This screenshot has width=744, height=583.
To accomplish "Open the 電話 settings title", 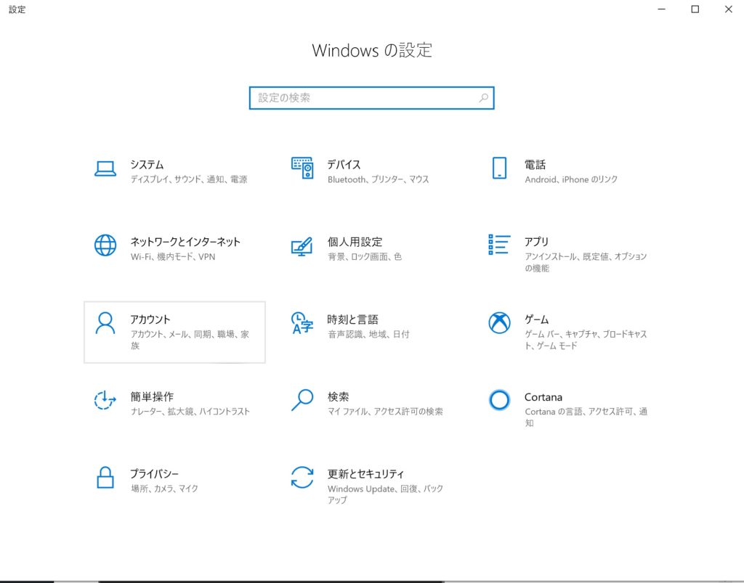I will click(535, 165).
